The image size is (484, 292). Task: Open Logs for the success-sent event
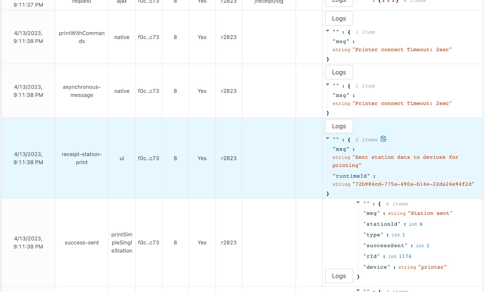tap(339, 276)
